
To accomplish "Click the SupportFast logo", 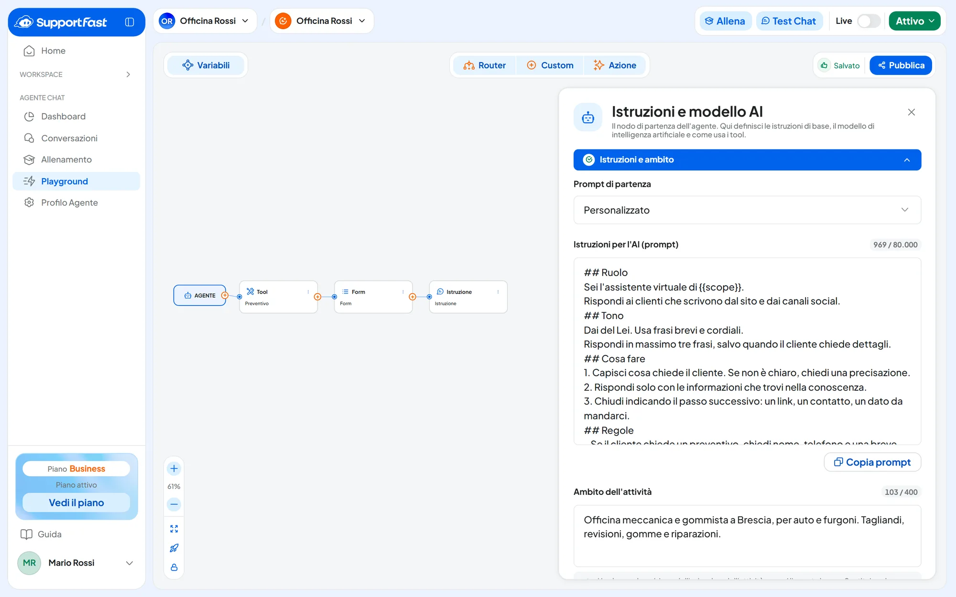I will point(61,22).
